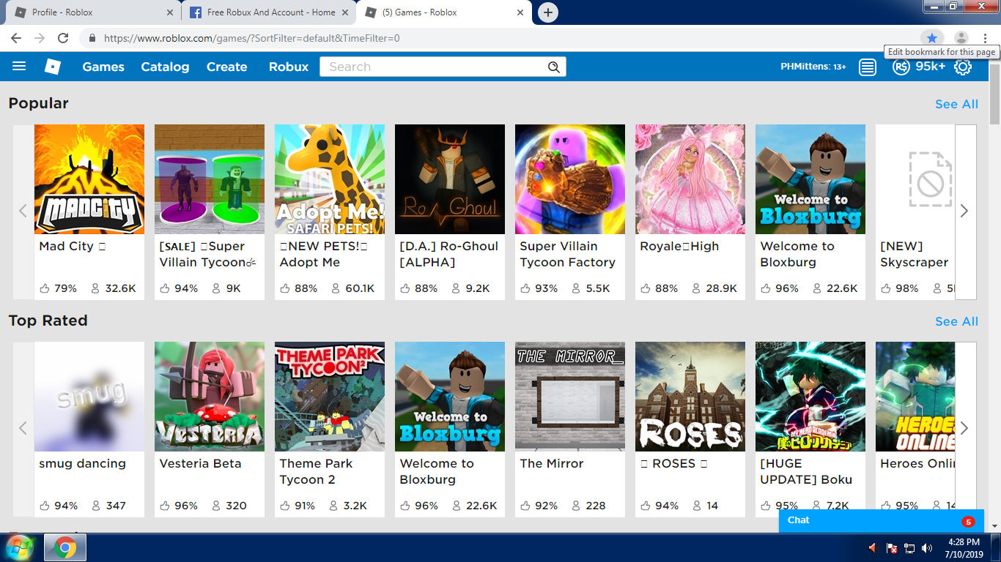Open the settings gear in the Roblox header
Viewport: 1001px width, 562px height.
click(963, 67)
